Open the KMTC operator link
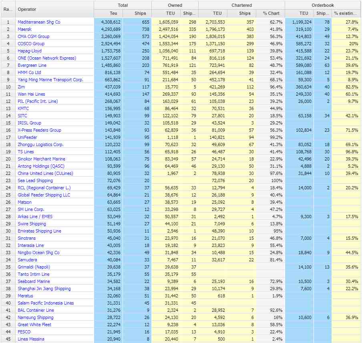Image resolution: width=362 pixels, height=343 pixels. 23,108
